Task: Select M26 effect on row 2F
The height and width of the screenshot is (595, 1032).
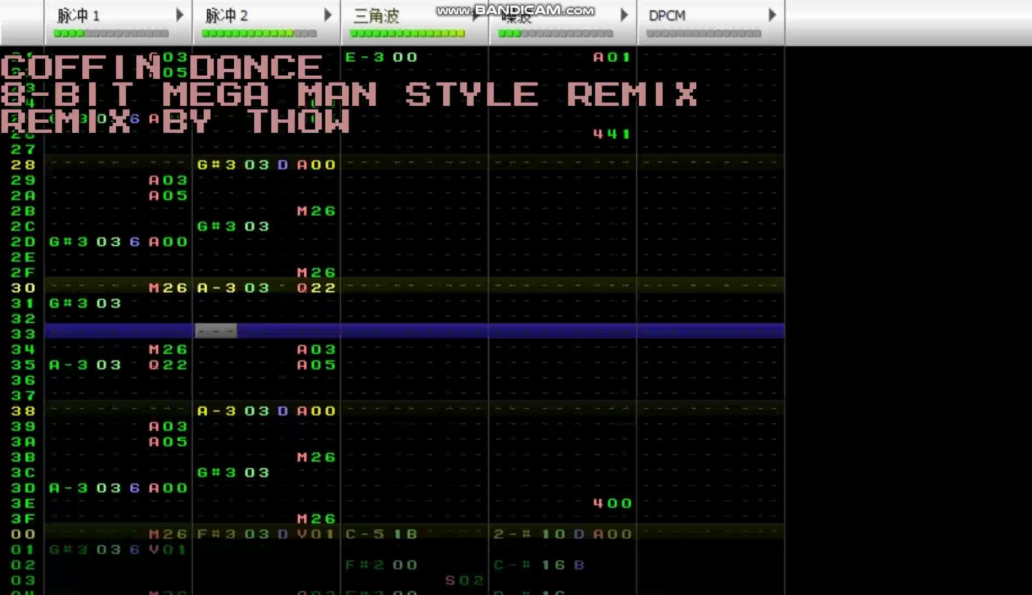Action: 316,273
